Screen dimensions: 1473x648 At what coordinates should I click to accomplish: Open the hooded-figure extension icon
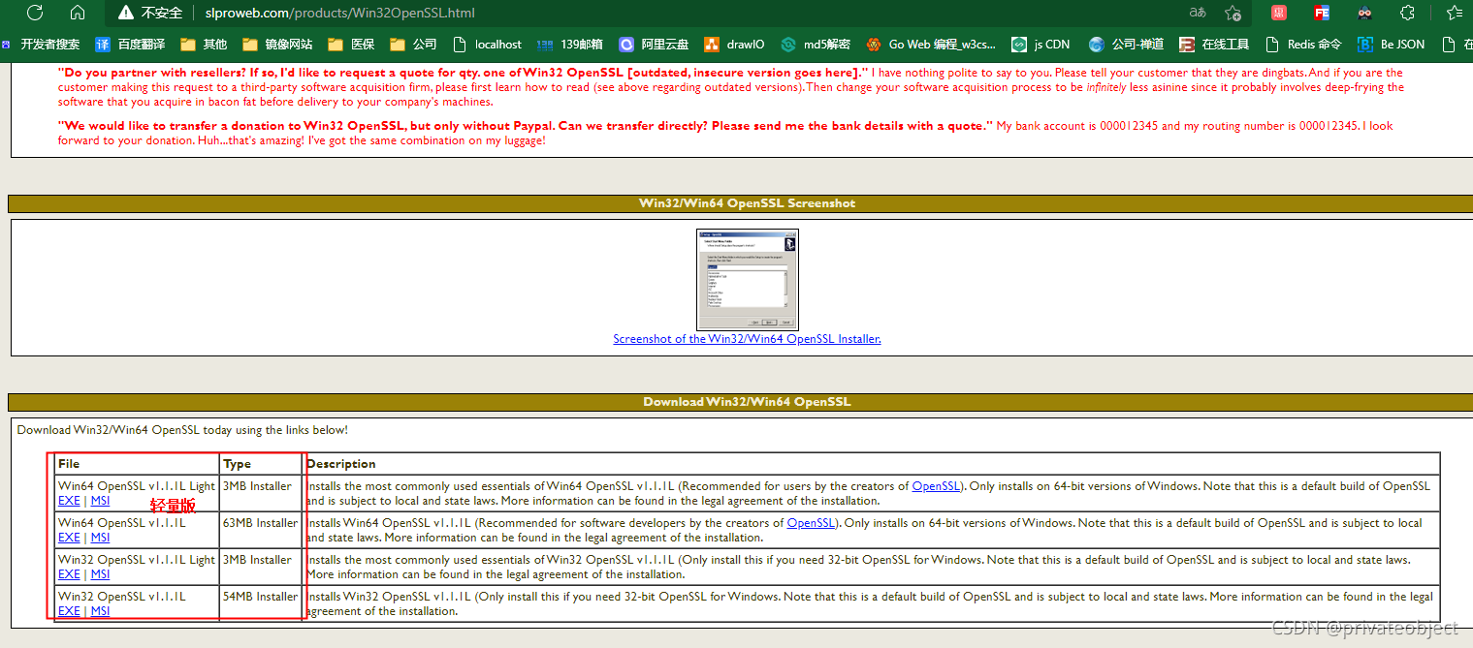(1364, 14)
